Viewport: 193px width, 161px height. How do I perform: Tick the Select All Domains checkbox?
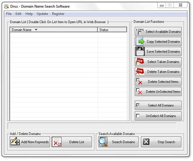[x=138, y=105]
